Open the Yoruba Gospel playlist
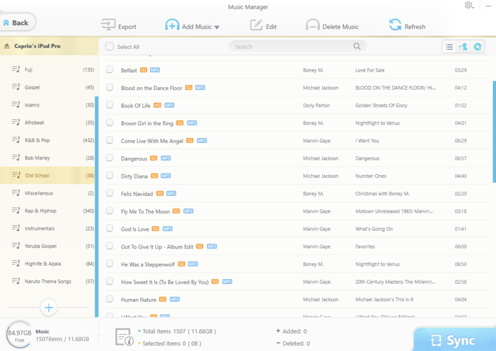496x351 pixels. tap(47, 246)
